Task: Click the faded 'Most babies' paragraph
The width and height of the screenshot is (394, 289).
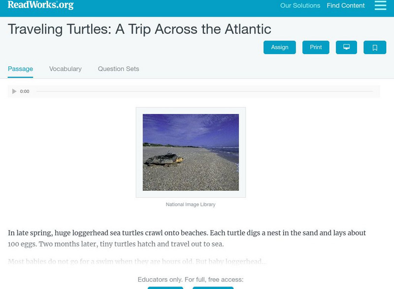Action: coord(137,261)
